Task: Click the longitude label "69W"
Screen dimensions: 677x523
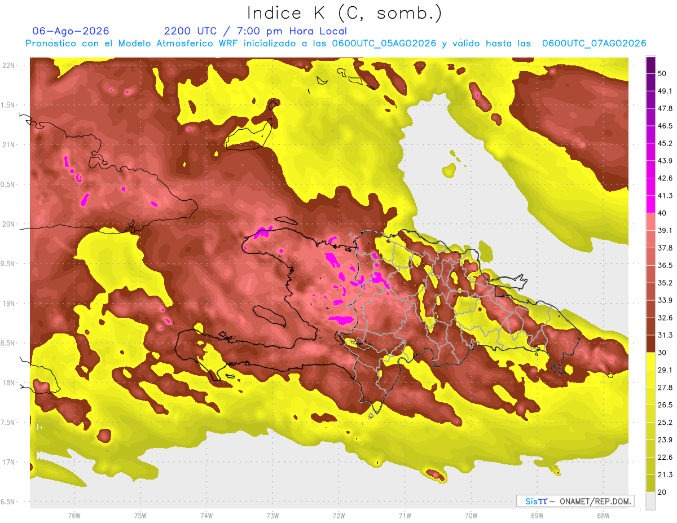Action: (x=537, y=515)
